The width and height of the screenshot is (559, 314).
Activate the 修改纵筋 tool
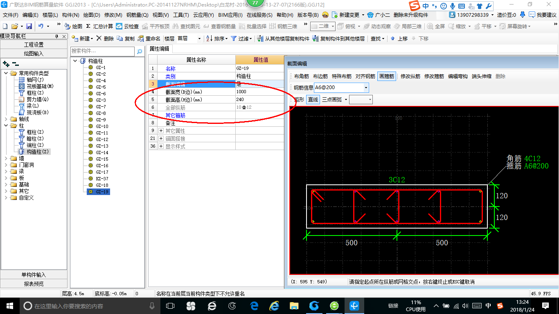(x=410, y=76)
